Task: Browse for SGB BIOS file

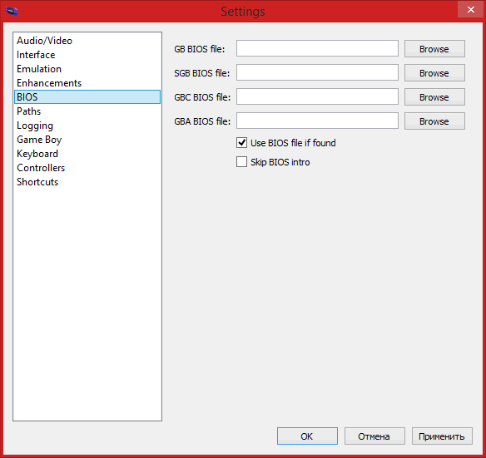Action: 434,73
